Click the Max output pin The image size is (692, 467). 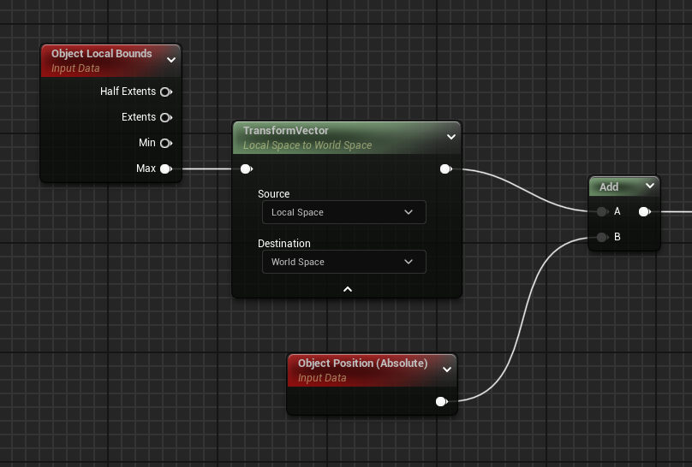click(166, 168)
